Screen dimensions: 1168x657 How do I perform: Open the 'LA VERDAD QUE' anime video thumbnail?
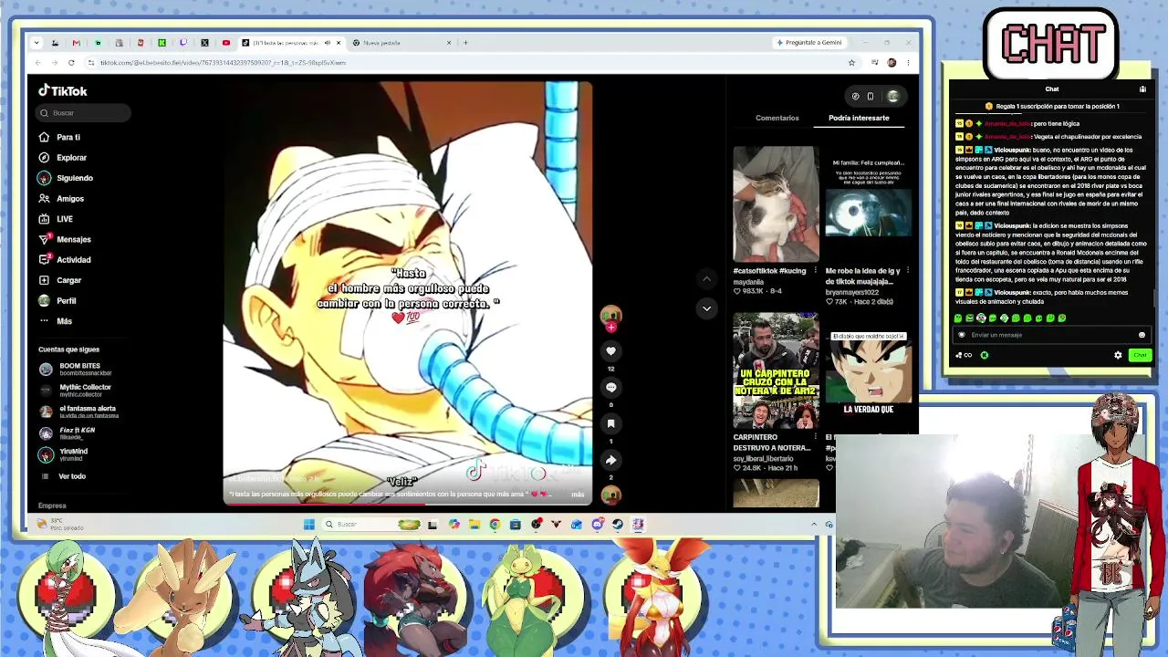pyautogui.click(x=869, y=370)
